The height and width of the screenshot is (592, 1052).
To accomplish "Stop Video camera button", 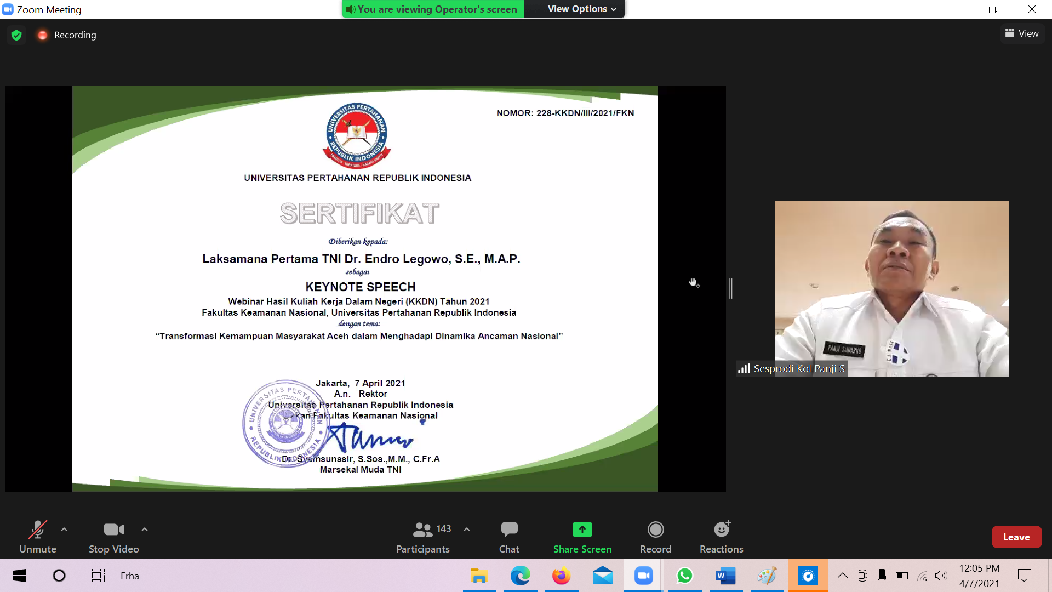I will point(113,537).
